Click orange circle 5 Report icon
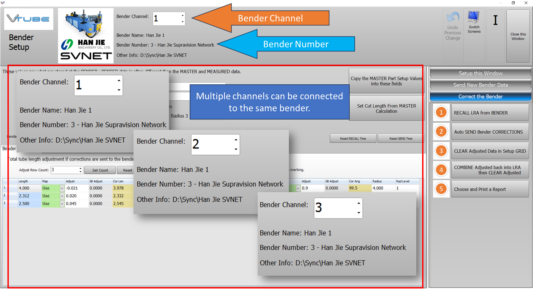The height and width of the screenshot is (293, 533). pos(441,189)
